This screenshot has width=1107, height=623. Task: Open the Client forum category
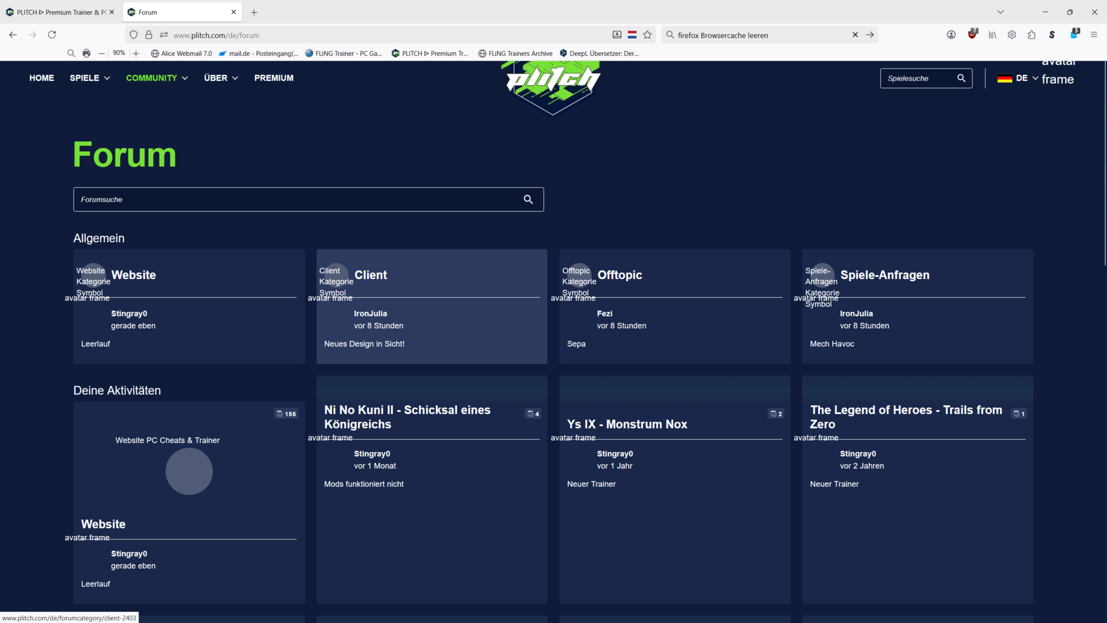(x=371, y=275)
